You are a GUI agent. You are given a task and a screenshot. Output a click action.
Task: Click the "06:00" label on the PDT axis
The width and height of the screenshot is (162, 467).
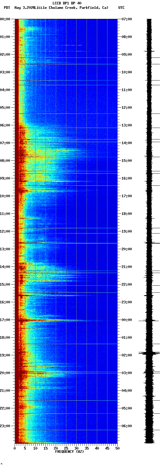(x=5, y=125)
